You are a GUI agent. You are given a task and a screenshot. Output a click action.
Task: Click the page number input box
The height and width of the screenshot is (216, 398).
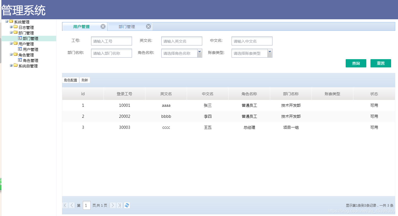tap(87, 205)
